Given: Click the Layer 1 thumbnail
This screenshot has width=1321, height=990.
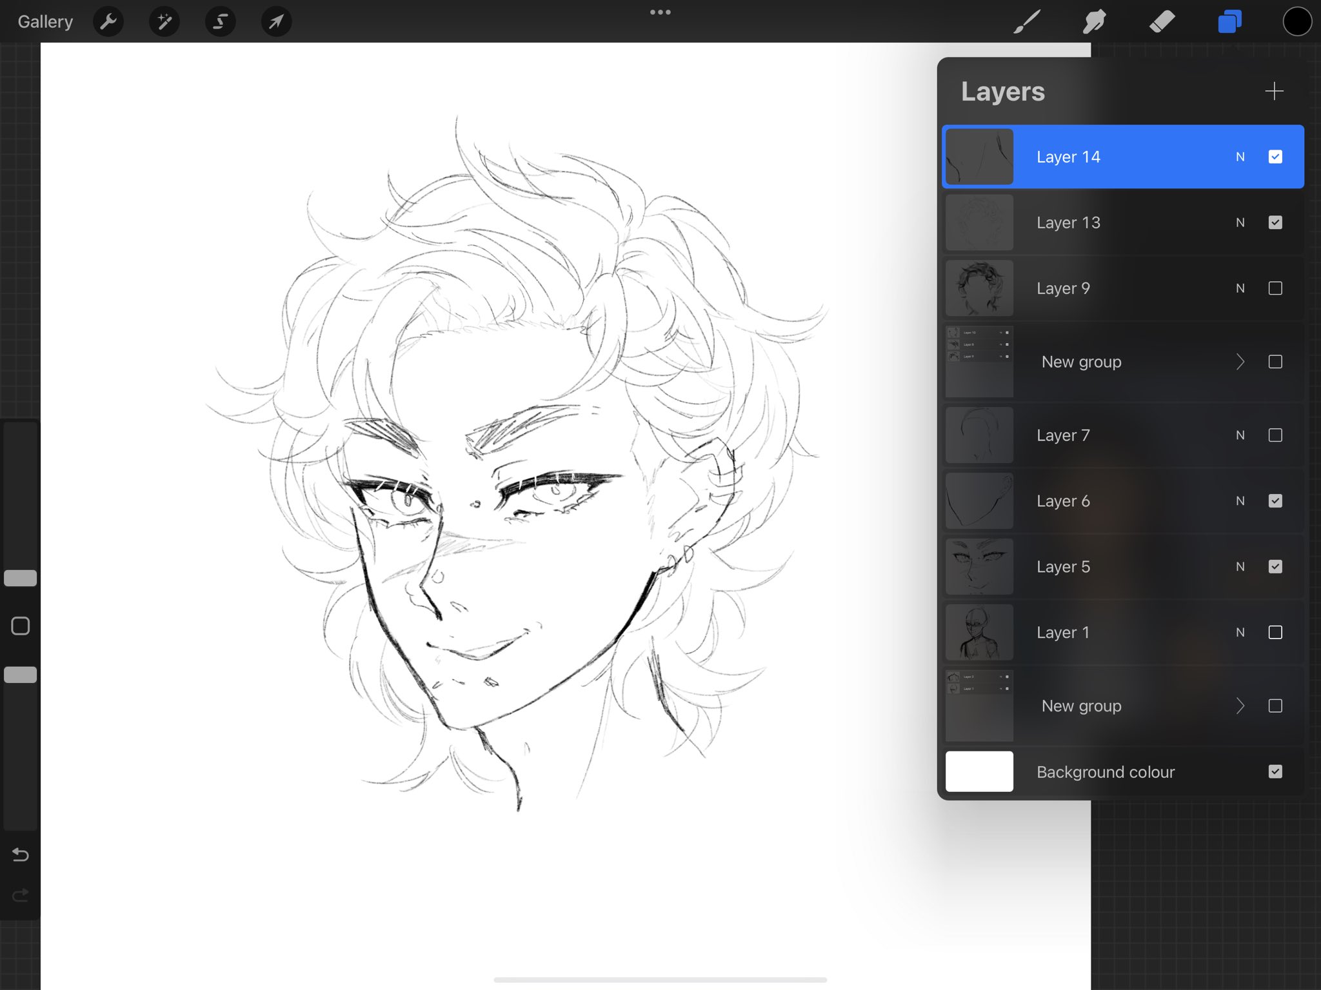Looking at the screenshot, I should coord(979,633).
